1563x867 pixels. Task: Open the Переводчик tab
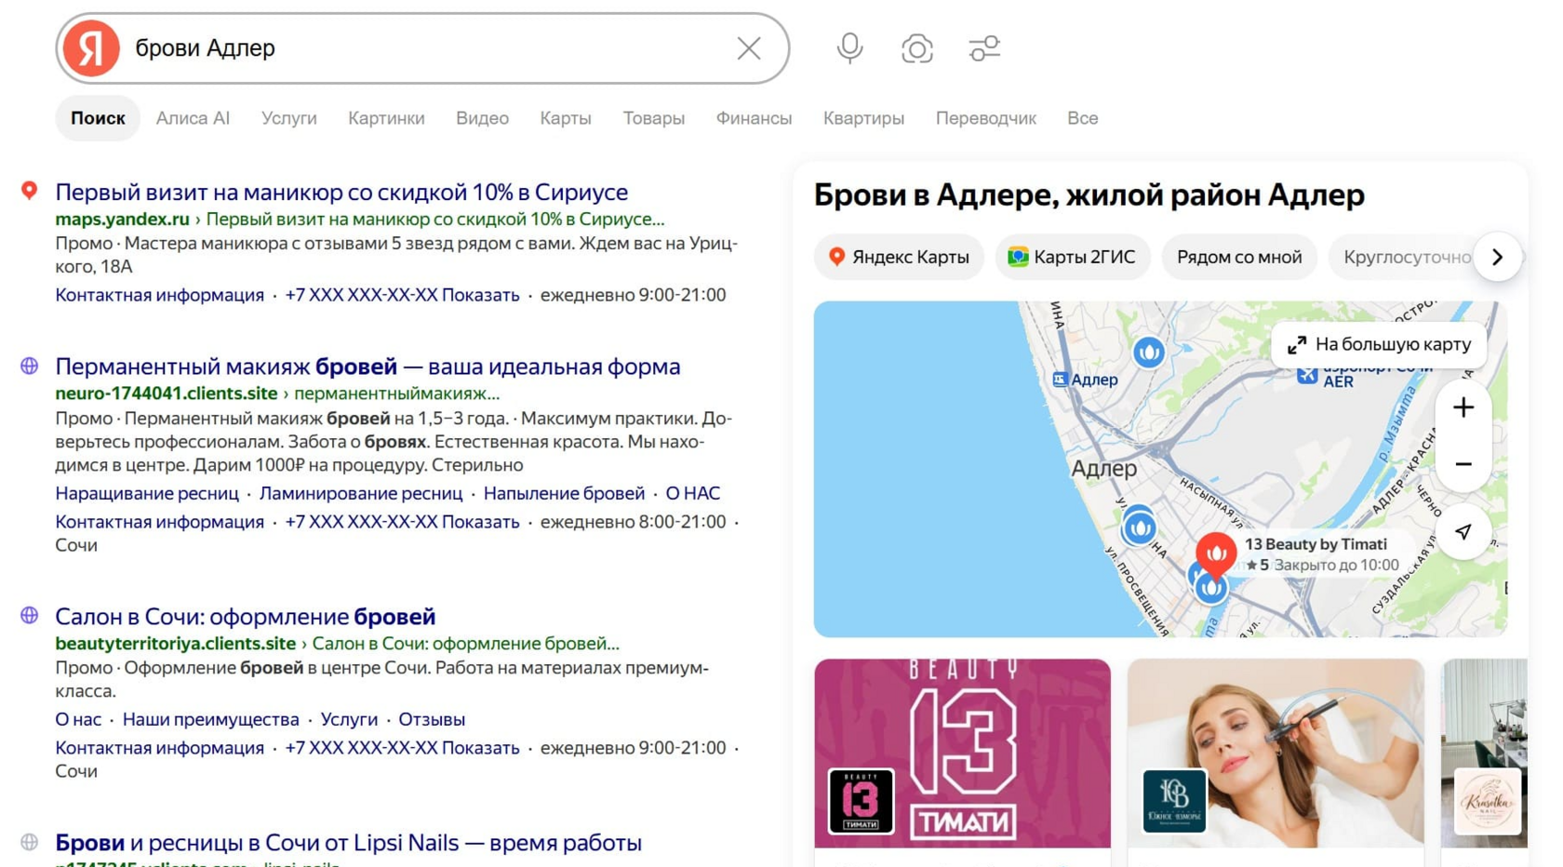point(986,118)
